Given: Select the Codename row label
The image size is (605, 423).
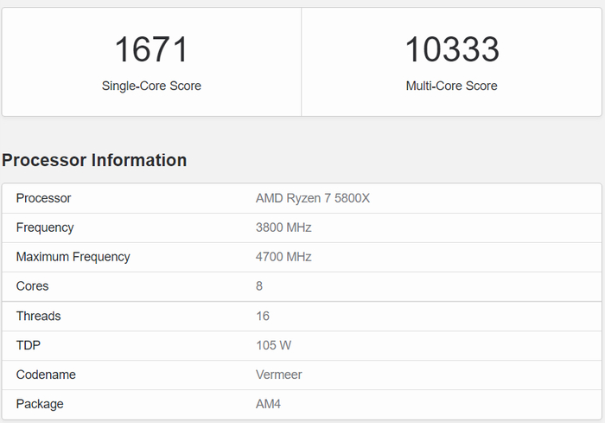Looking at the screenshot, I should pos(46,375).
